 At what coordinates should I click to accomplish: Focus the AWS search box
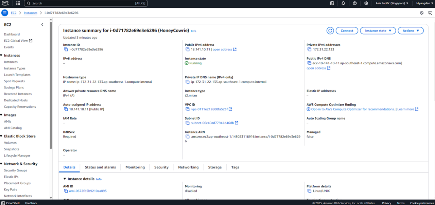click(x=86, y=3)
